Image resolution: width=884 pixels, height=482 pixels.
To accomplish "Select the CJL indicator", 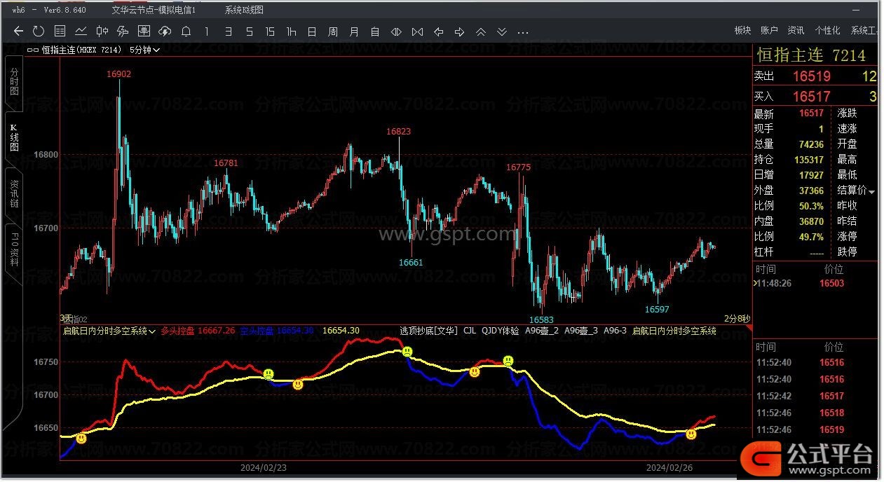I will 470,331.
